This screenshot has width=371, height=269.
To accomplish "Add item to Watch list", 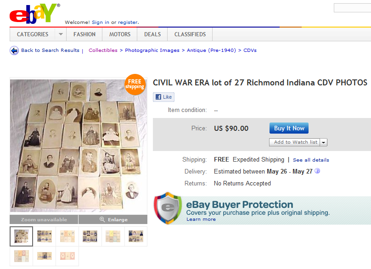I will [x=295, y=142].
